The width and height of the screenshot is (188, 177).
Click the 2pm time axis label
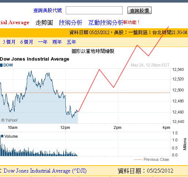pos(117,127)
